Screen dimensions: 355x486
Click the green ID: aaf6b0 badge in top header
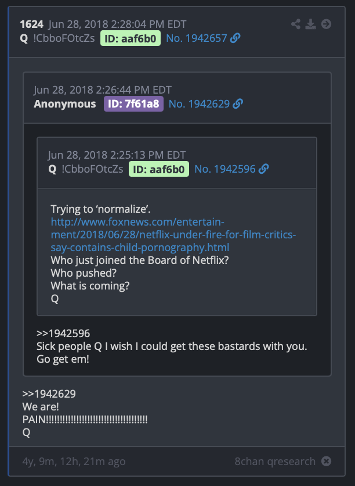click(x=131, y=38)
